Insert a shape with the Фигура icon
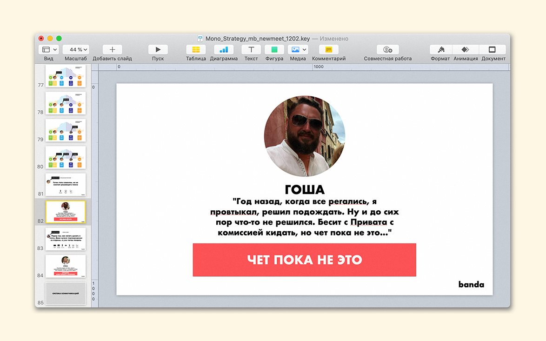The width and height of the screenshot is (546, 341). point(274,49)
